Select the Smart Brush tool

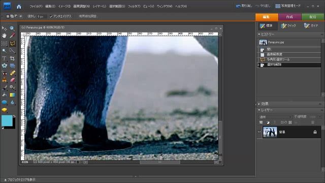[x=12, y=87]
